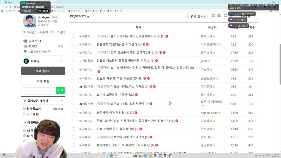Toggle the 공지 숨기기 checkbox
The height and width of the screenshot is (158, 281).
[187, 16]
